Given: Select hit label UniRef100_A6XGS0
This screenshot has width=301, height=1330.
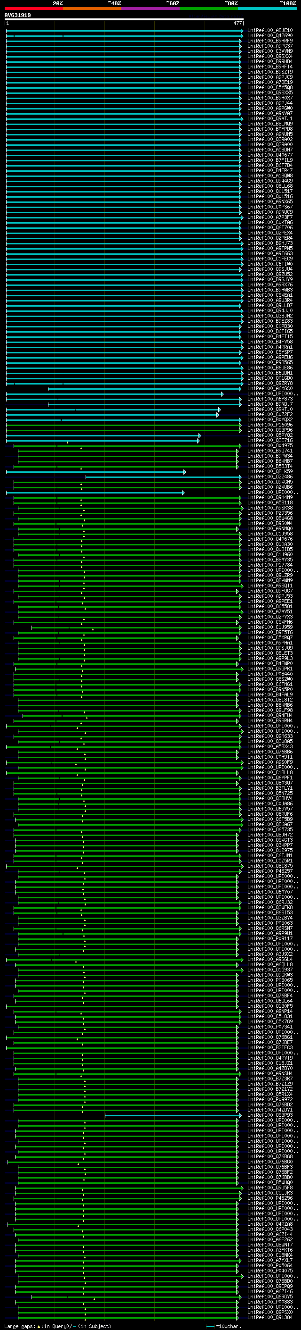Looking at the screenshot, I should (270, 388).
